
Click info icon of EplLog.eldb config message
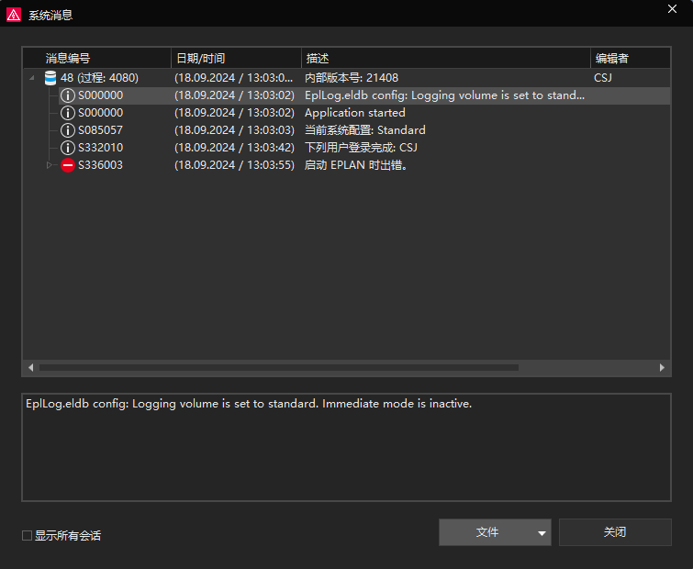click(68, 95)
